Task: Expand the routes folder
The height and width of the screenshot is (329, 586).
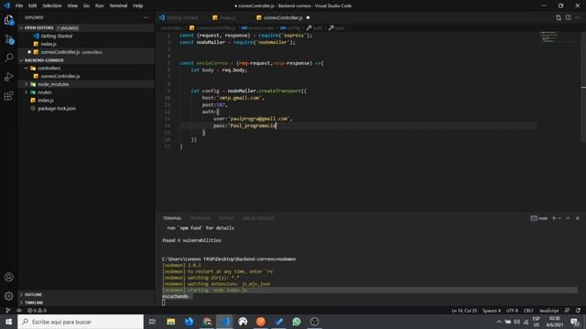Action: 27,92
